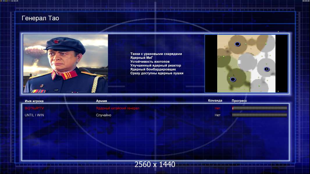Click 'Ядерный китайский генерал' army entry

tap(118, 108)
